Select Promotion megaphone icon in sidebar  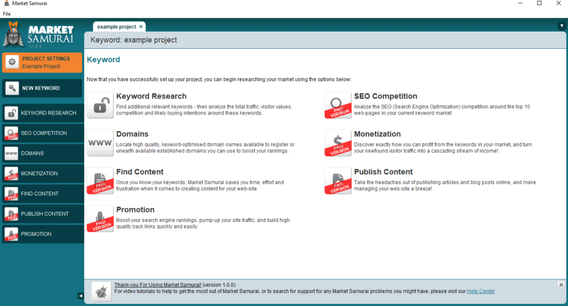click(x=12, y=234)
